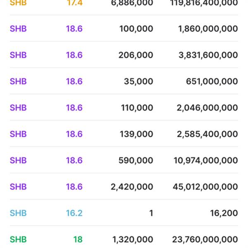Click the SHB ticker in the 100,000 volume row
This screenshot has height=248, width=248.
[x=18, y=29]
